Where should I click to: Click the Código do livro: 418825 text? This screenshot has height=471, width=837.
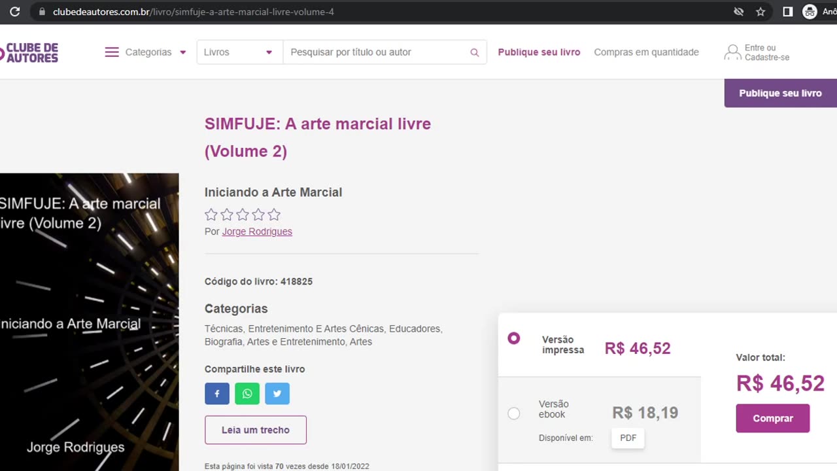pos(258,281)
